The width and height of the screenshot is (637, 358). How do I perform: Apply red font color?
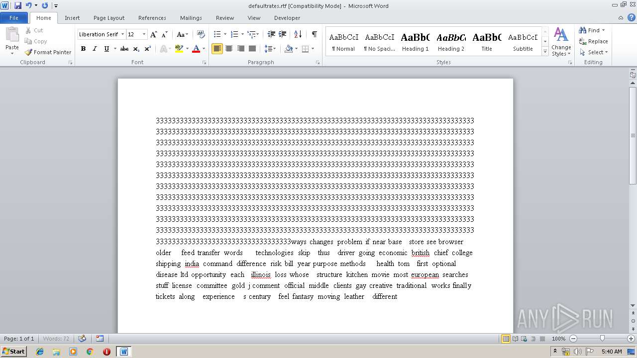(x=196, y=49)
